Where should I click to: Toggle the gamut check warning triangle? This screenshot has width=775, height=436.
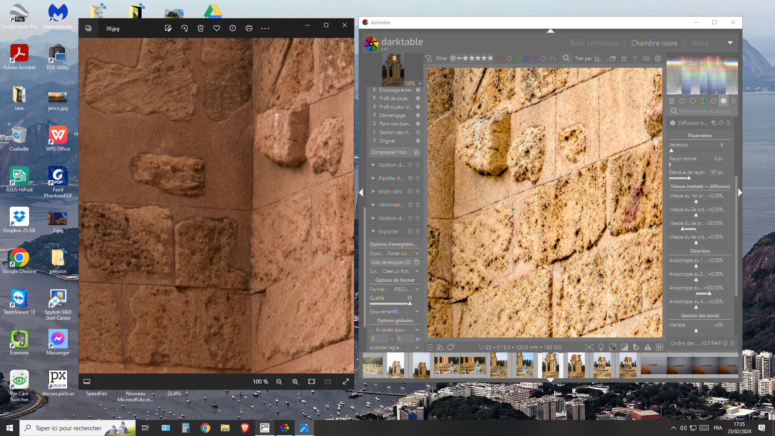(647, 347)
